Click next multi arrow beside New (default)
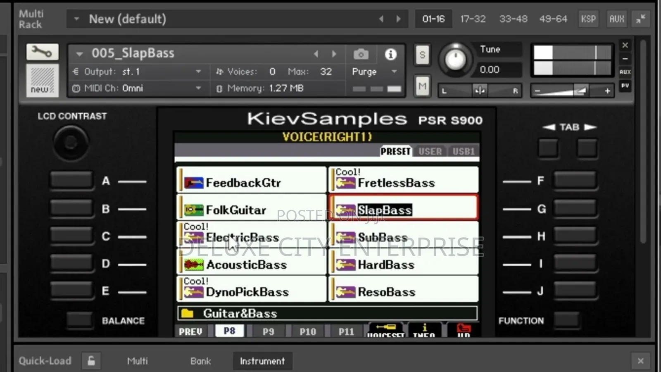 398,19
